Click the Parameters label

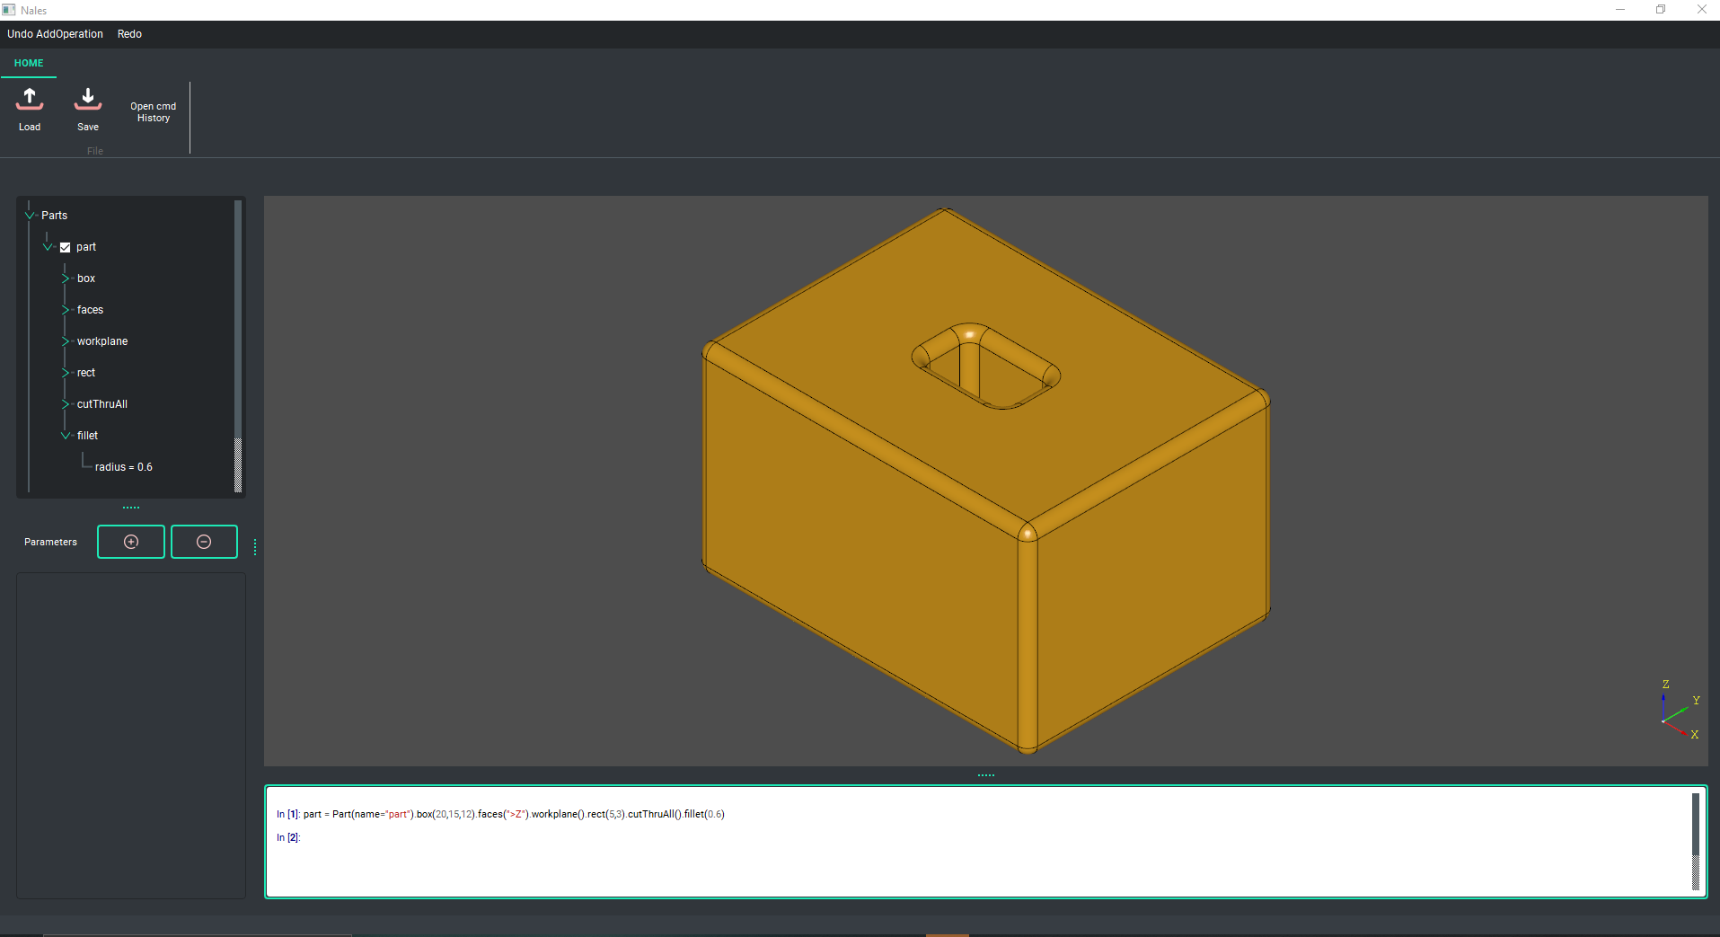click(x=50, y=542)
